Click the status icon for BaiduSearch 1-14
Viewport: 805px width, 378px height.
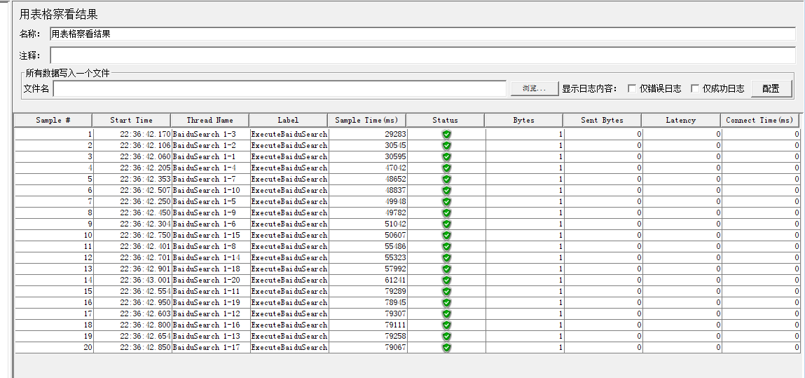point(447,258)
